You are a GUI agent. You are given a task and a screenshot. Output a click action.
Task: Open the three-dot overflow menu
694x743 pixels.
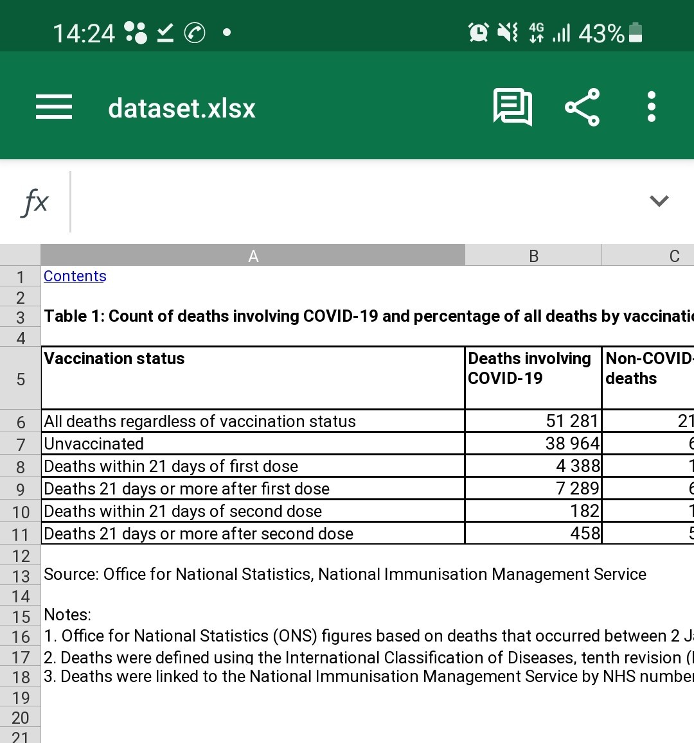pyautogui.click(x=652, y=107)
